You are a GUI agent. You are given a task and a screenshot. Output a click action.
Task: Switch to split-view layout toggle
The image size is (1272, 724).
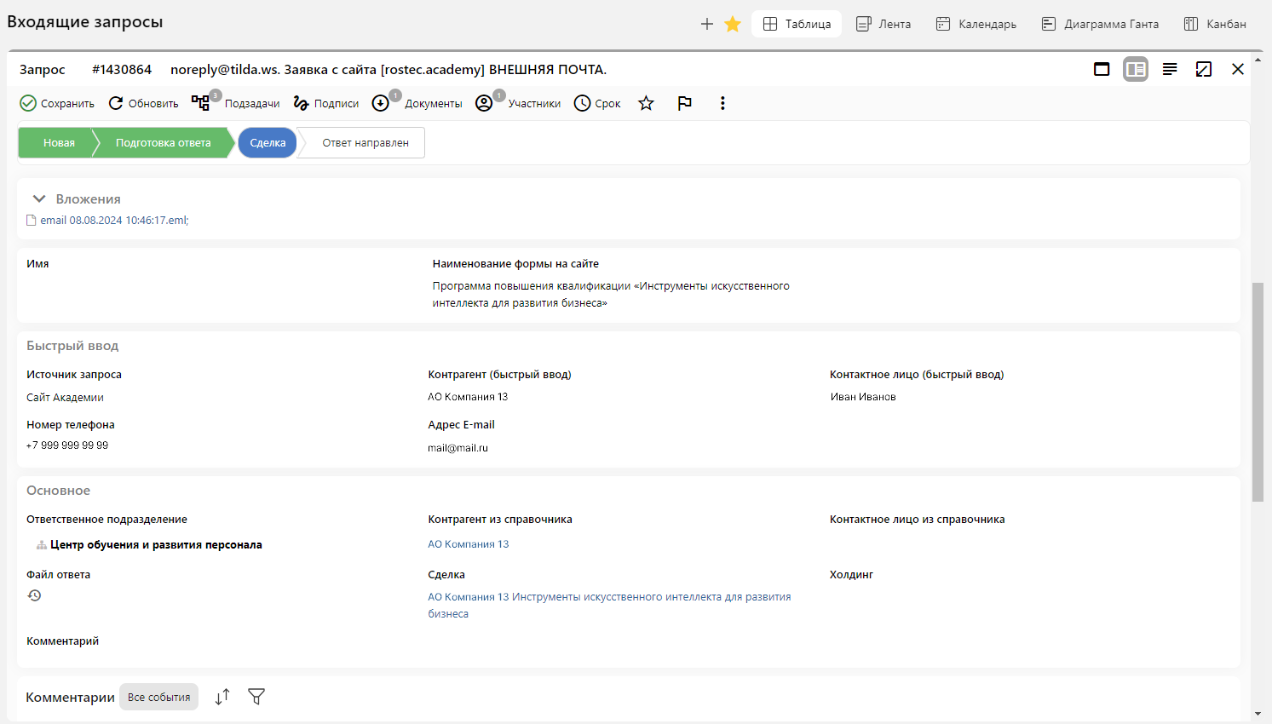pyautogui.click(x=1135, y=69)
